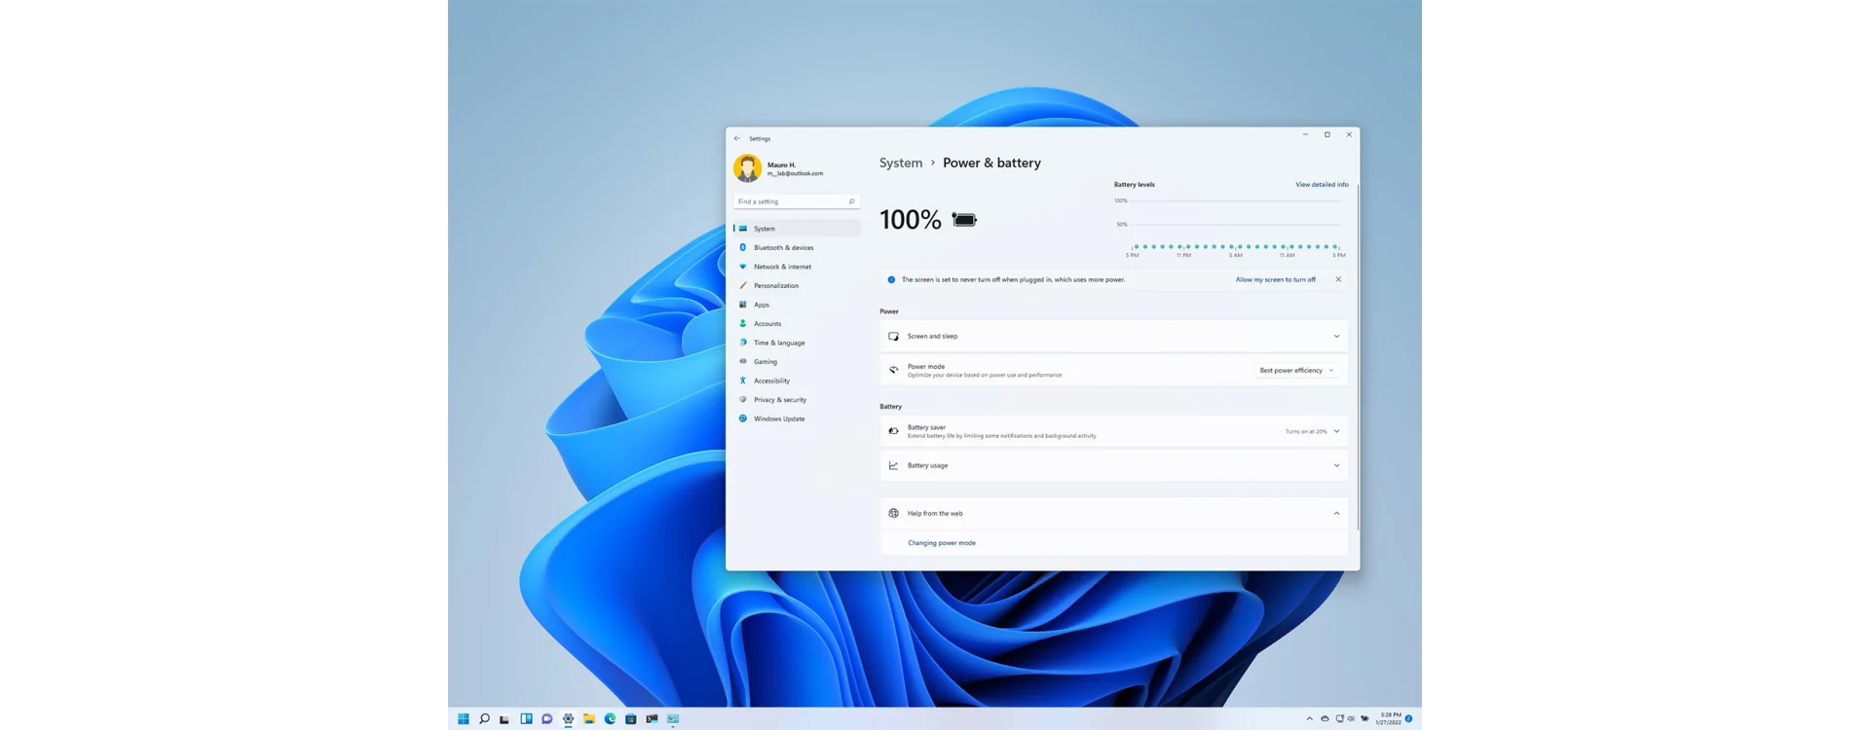Viewport: 1870px width, 730px height.
Task: Expand Screen and sleep section
Action: tap(1336, 337)
